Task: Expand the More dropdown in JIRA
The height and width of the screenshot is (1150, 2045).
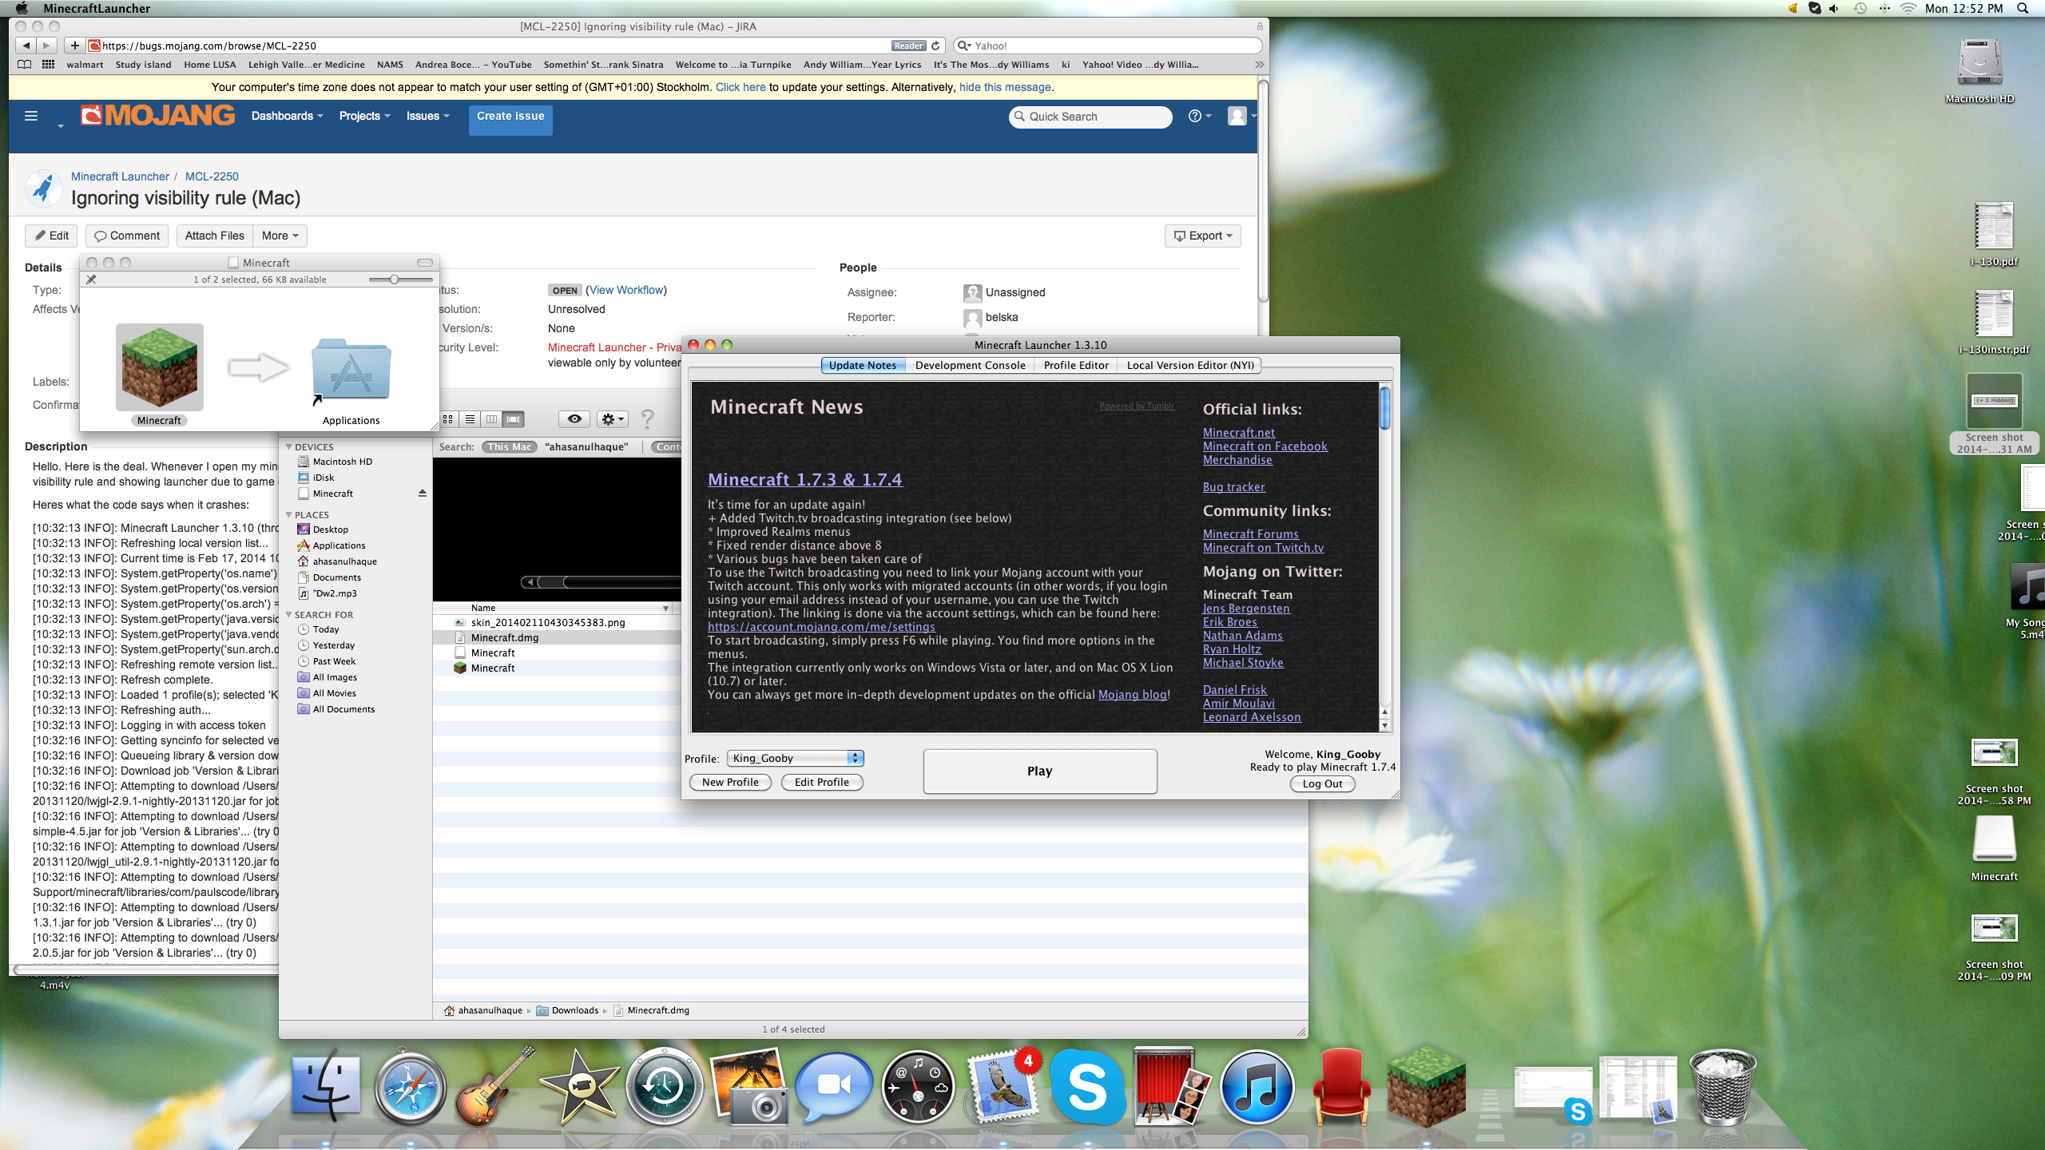Action: tap(280, 236)
